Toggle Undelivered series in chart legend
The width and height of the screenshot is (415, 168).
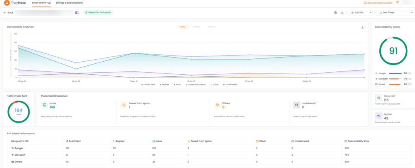[x=230, y=84]
